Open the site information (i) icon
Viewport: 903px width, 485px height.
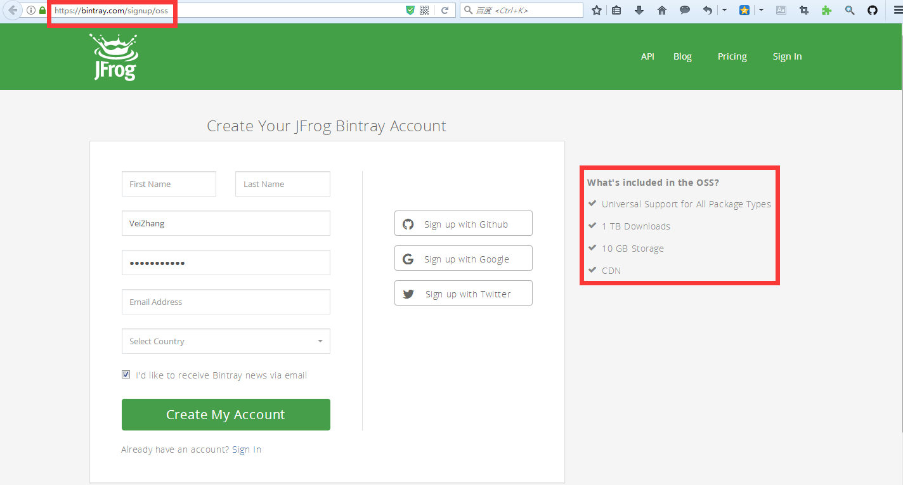(31, 10)
